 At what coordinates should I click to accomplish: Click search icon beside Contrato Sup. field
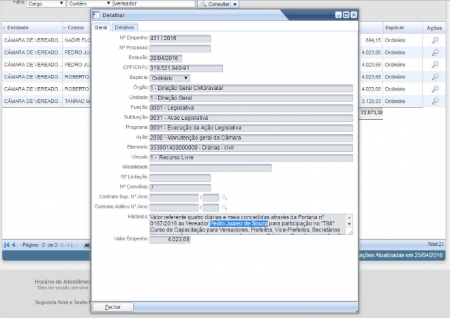pyautogui.click(x=224, y=197)
